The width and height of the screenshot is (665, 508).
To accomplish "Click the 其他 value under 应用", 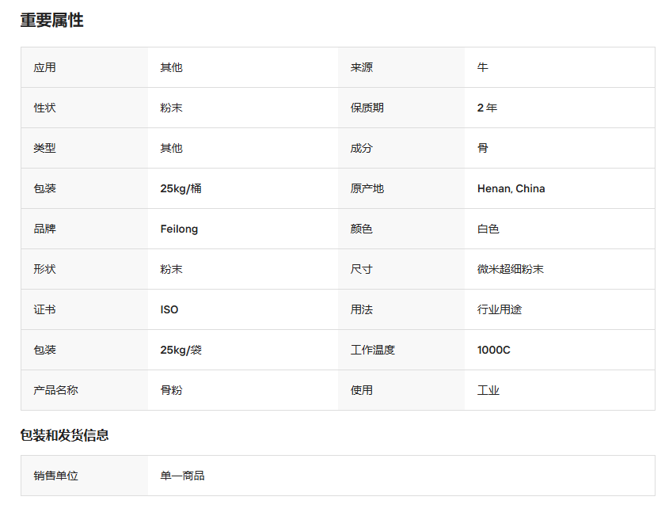I will coord(171,67).
